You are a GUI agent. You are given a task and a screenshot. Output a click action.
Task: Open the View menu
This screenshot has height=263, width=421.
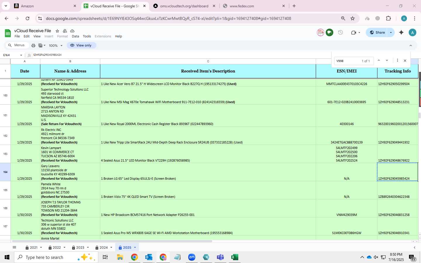[37, 36]
